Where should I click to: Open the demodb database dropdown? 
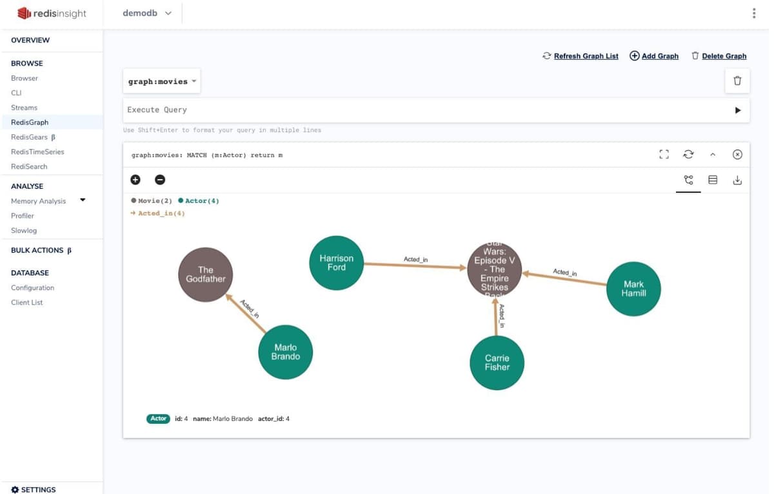(x=148, y=14)
